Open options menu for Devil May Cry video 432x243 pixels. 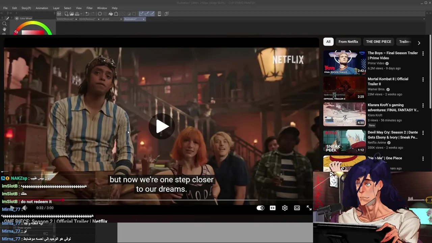(x=423, y=133)
